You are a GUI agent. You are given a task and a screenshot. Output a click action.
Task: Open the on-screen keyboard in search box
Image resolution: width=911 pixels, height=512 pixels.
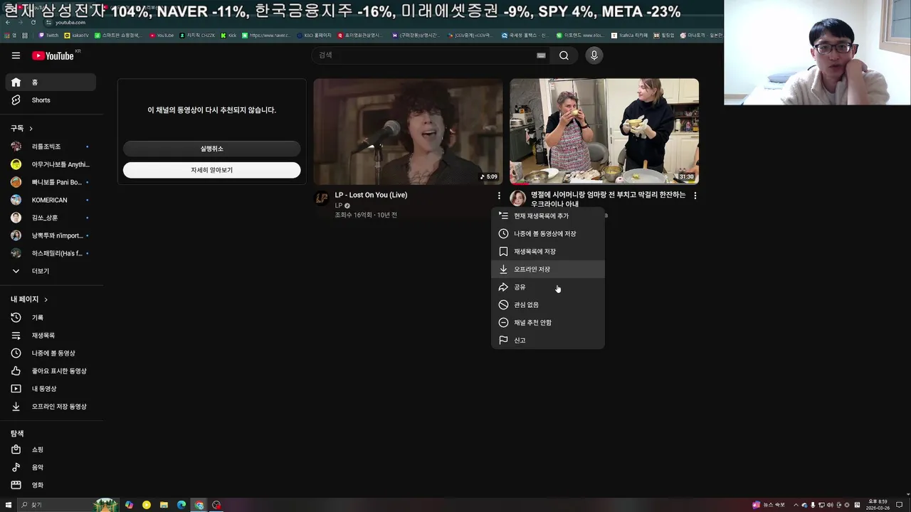point(541,55)
